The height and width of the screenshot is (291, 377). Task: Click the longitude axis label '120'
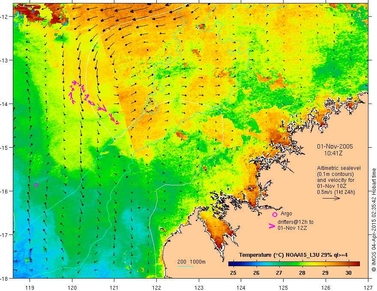click(72, 288)
